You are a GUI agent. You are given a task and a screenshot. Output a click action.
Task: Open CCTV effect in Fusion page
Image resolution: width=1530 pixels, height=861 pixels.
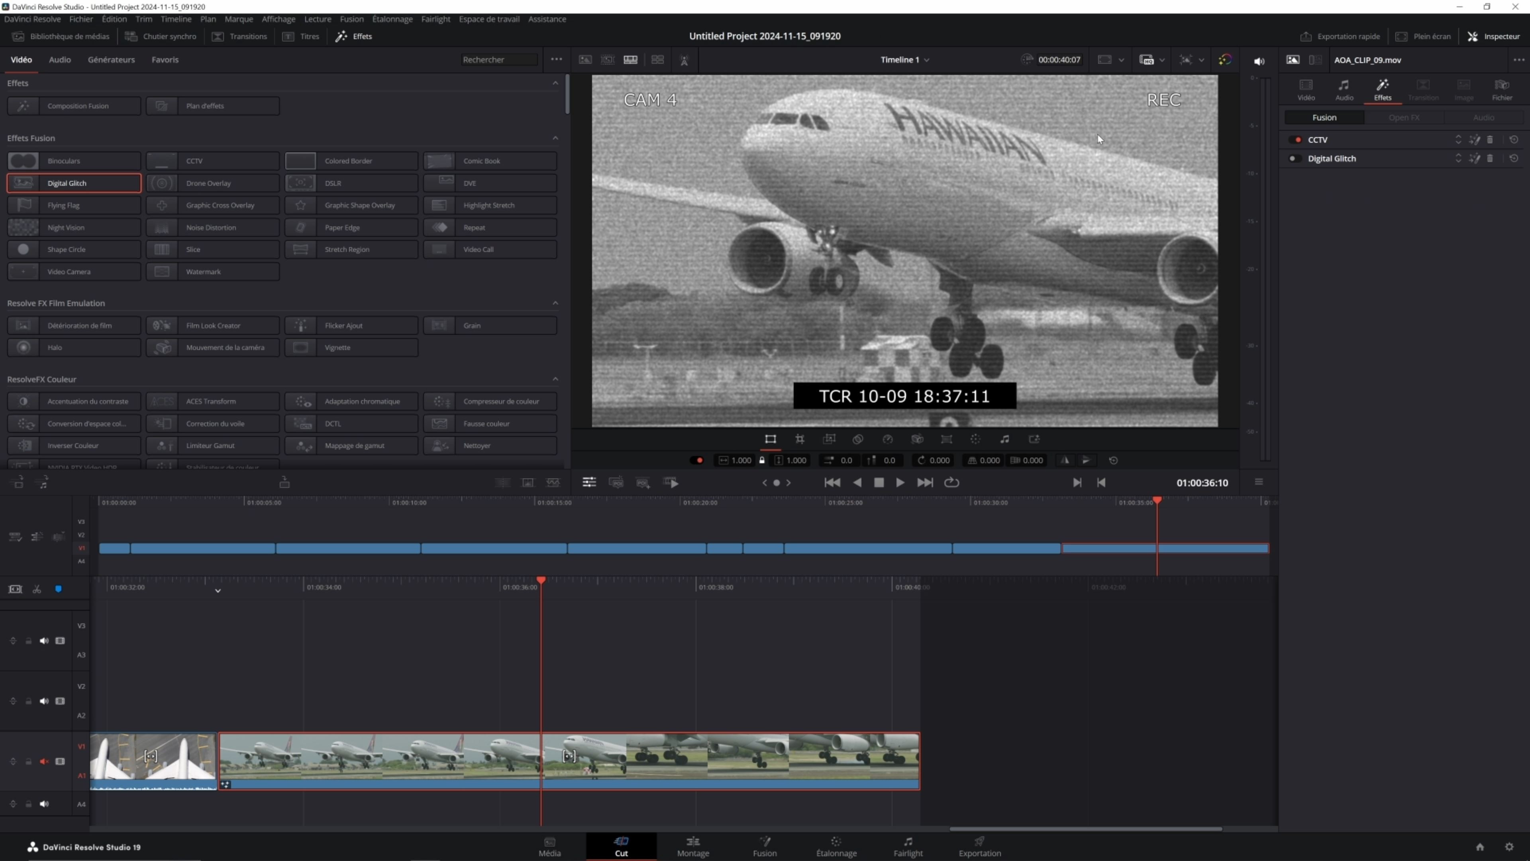[1474, 140]
